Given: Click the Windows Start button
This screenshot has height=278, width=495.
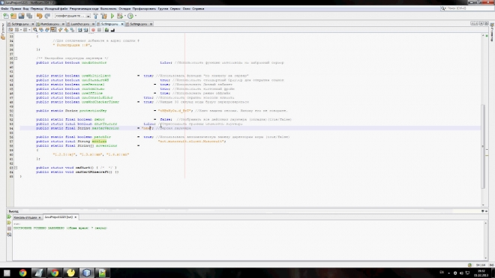Looking at the screenshot, I should (x=7, y=273).
